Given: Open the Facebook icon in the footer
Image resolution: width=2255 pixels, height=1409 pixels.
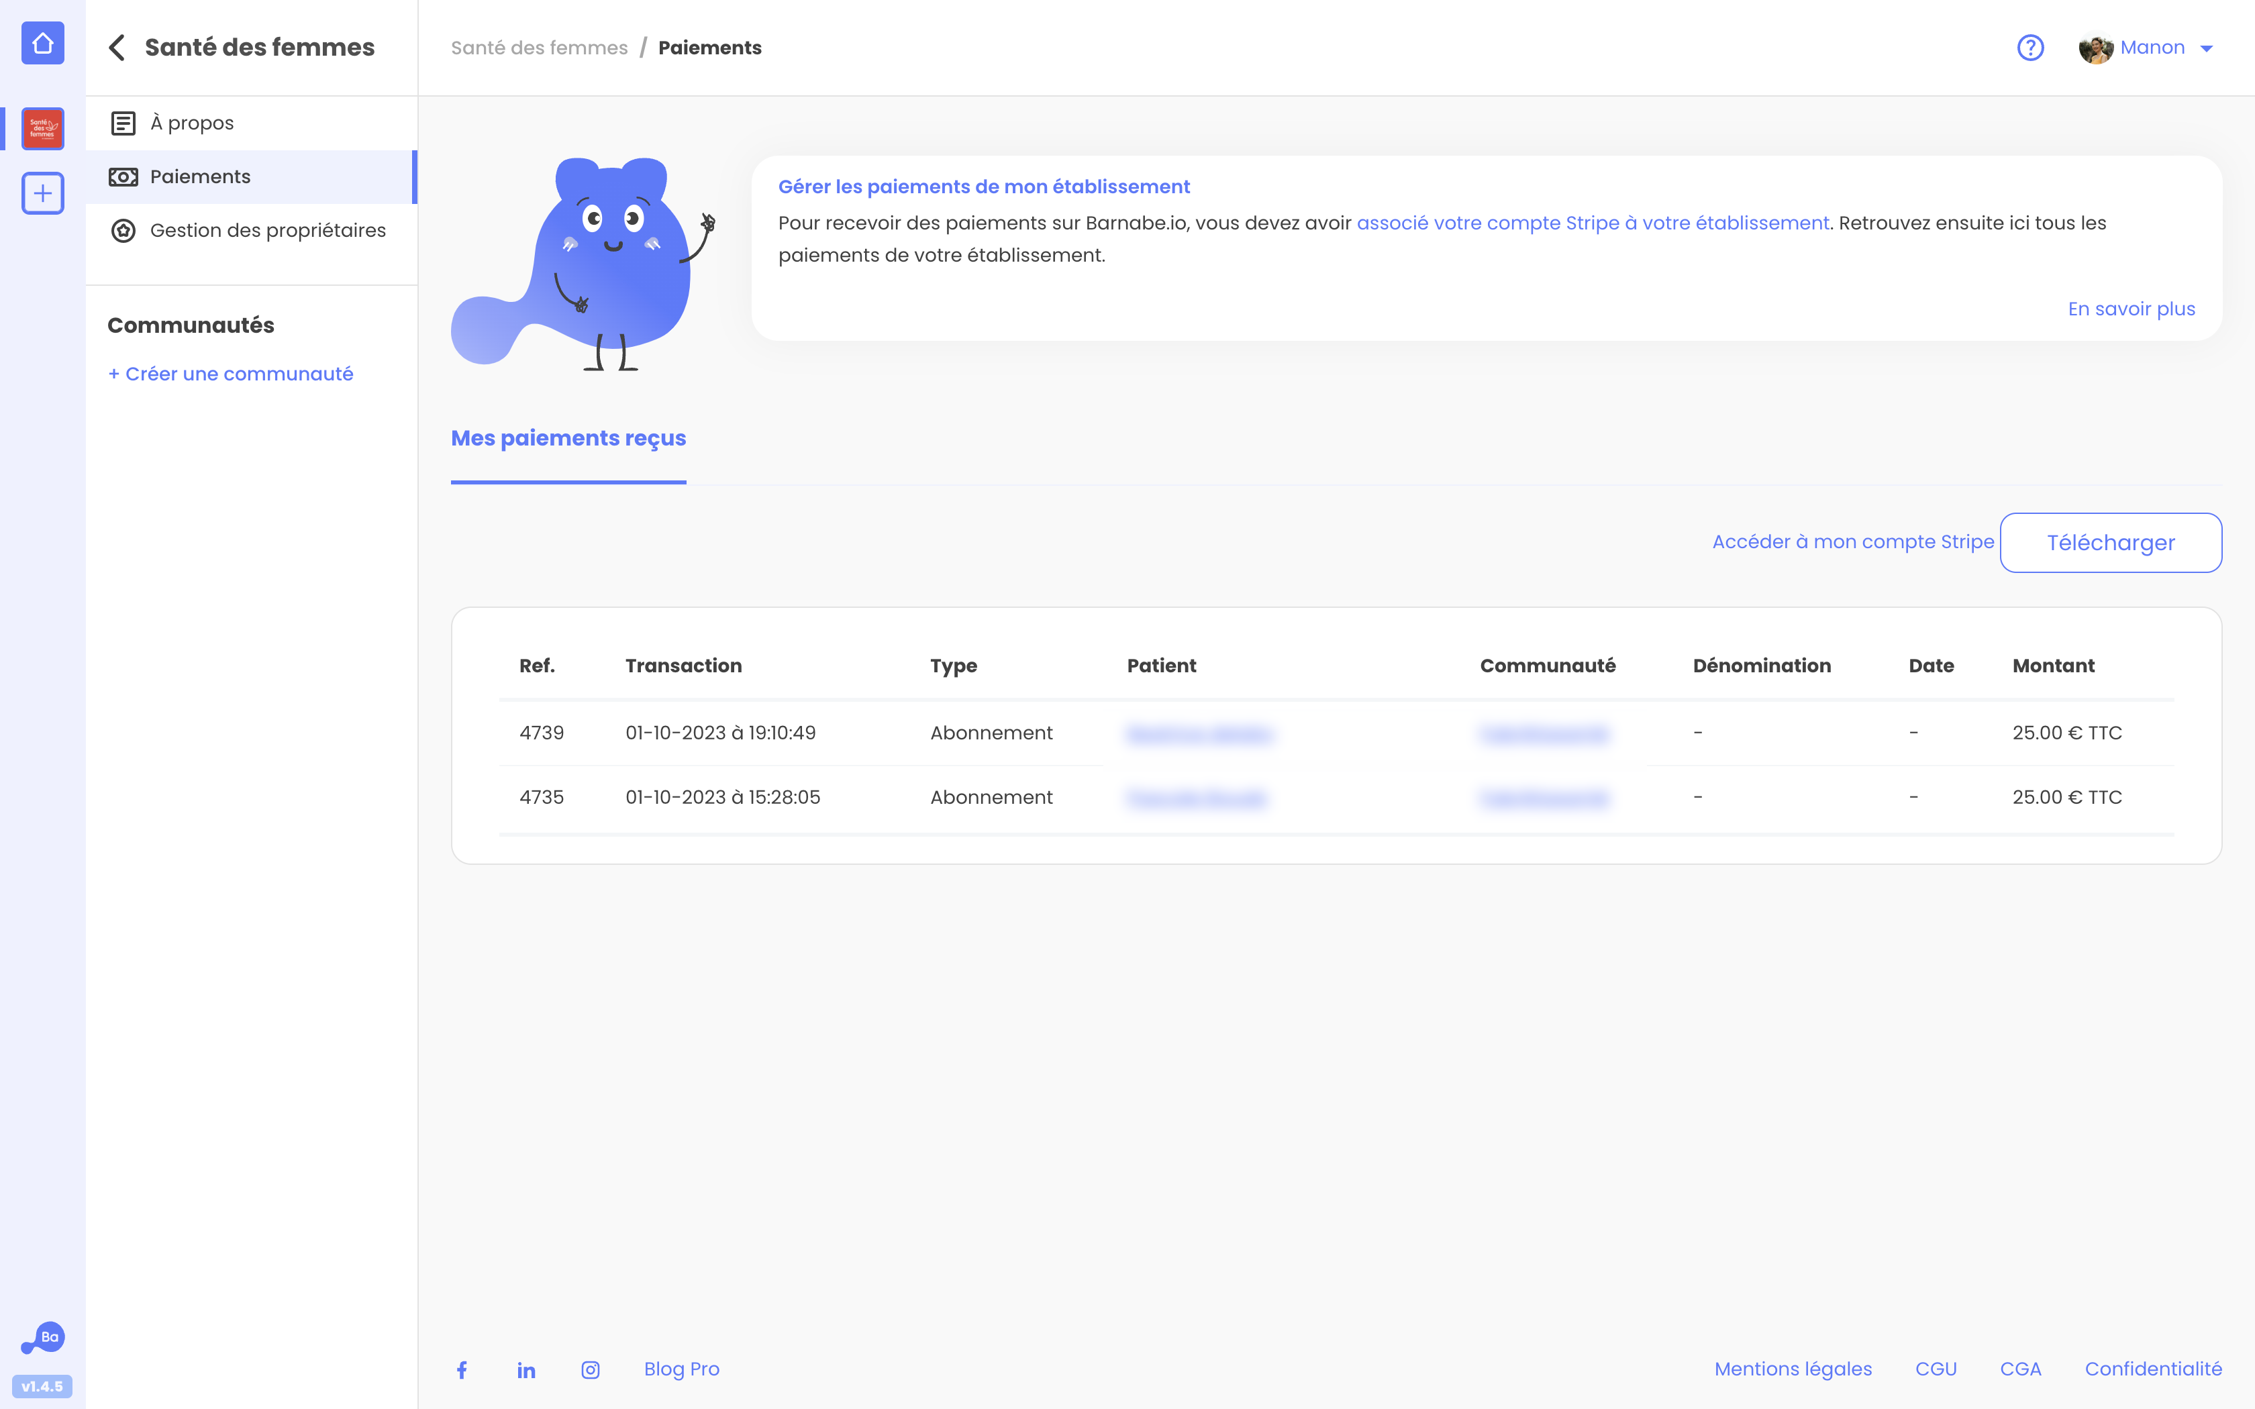Looking at the screenshot, I should [462, 1370].
